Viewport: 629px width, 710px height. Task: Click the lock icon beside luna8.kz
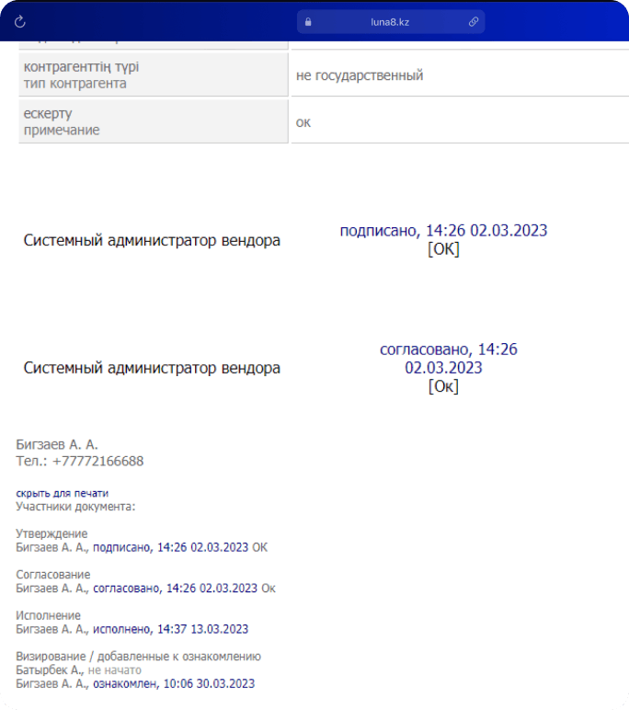(x=309, y=21)
